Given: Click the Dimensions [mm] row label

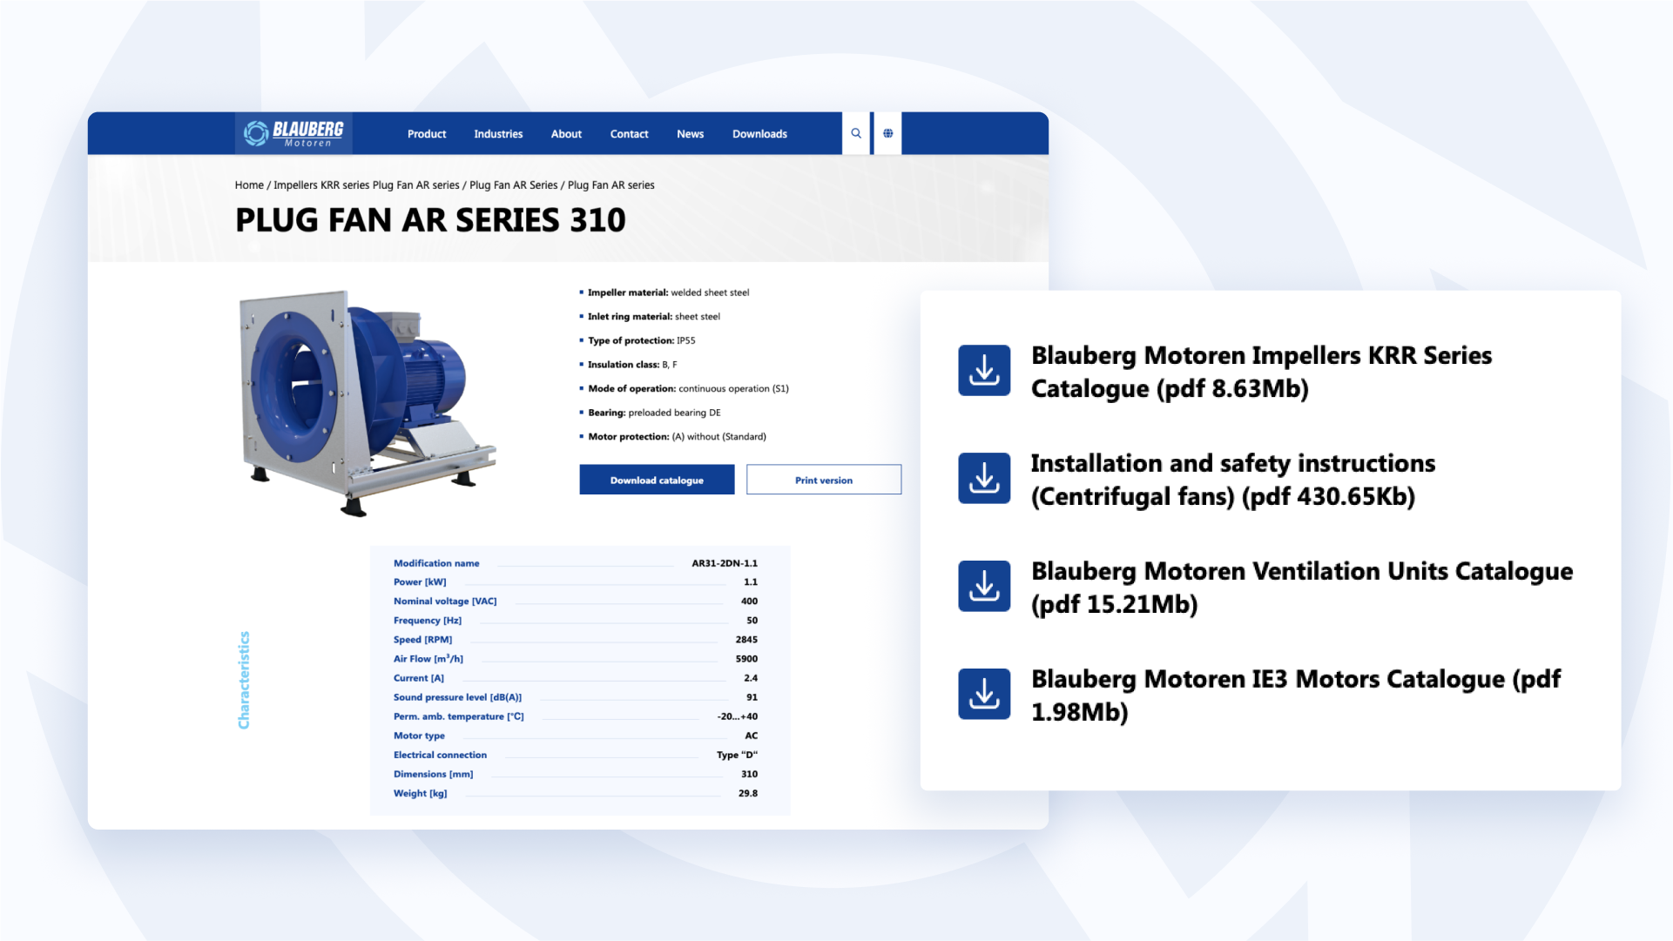Looking at the screenshot, I should coord(433,774).
